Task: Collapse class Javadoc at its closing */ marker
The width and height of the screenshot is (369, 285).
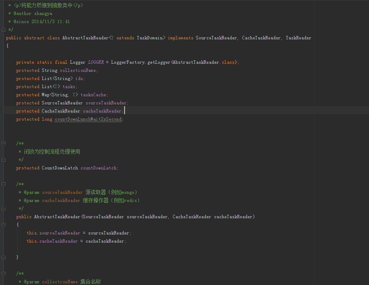Action: point(3,30)
